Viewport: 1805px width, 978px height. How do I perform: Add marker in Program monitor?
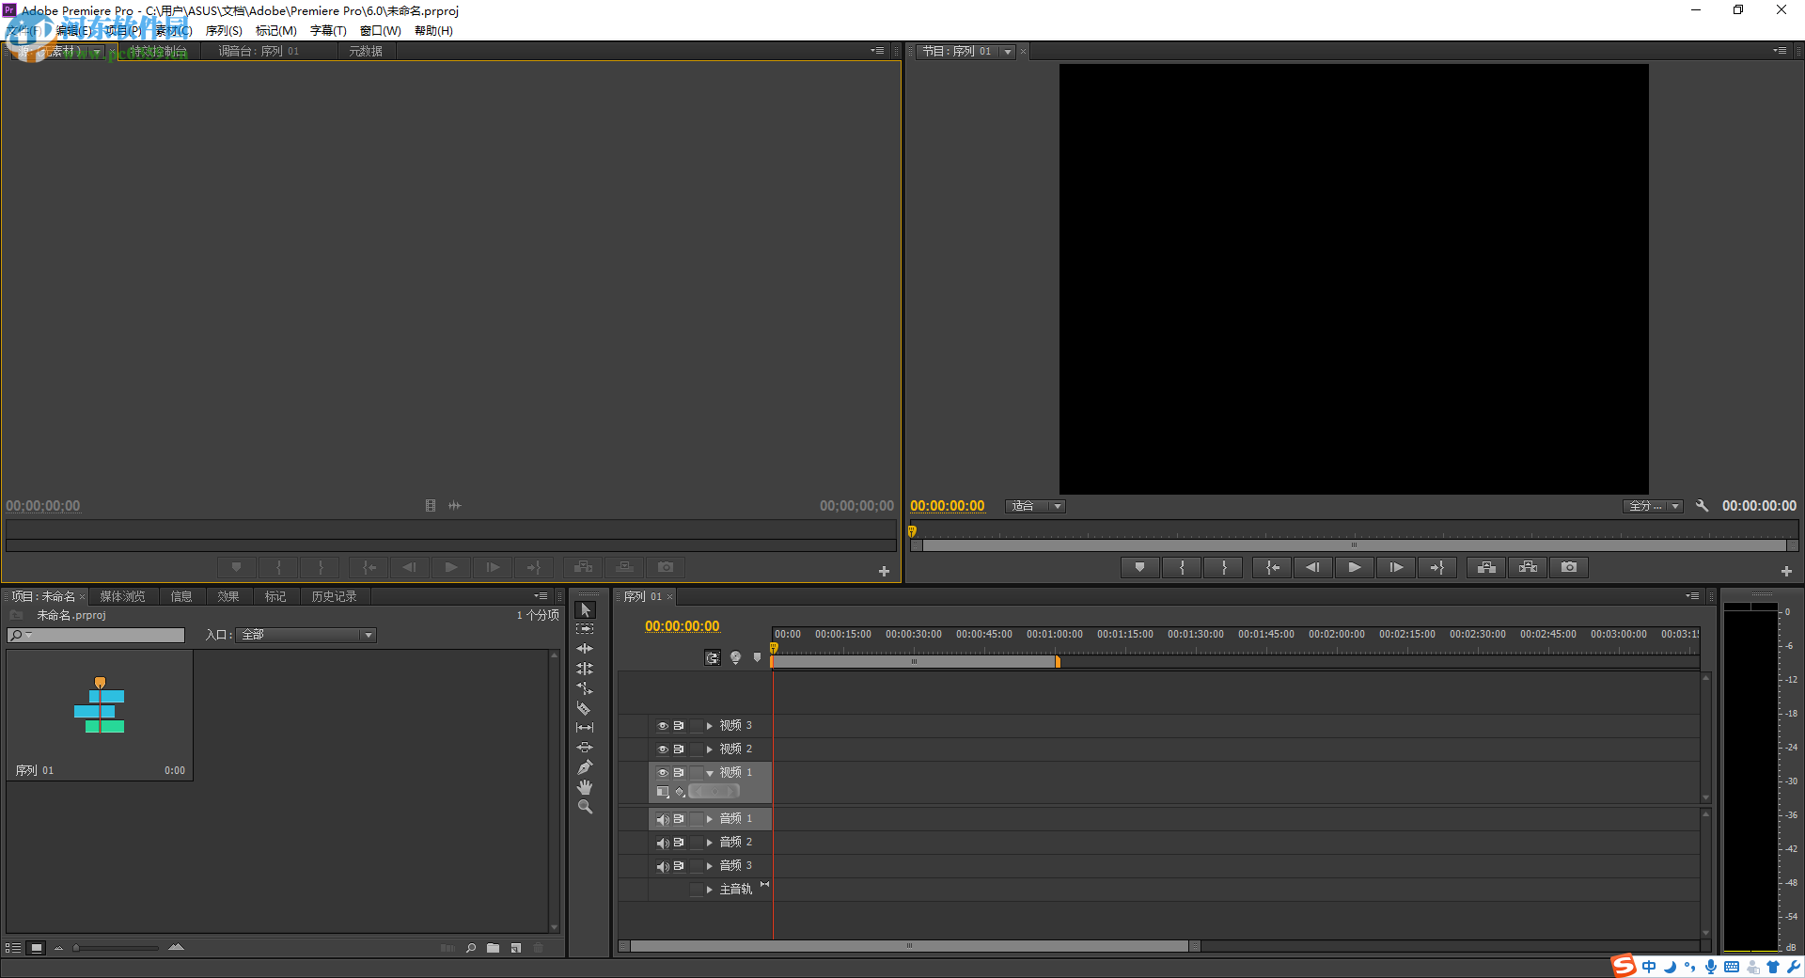[1139, 567]
